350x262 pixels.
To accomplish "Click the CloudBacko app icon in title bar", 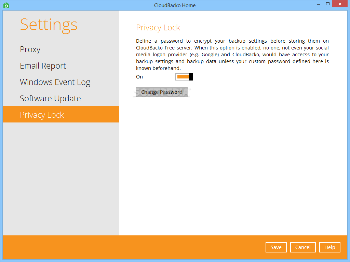I will coord(6,5).
